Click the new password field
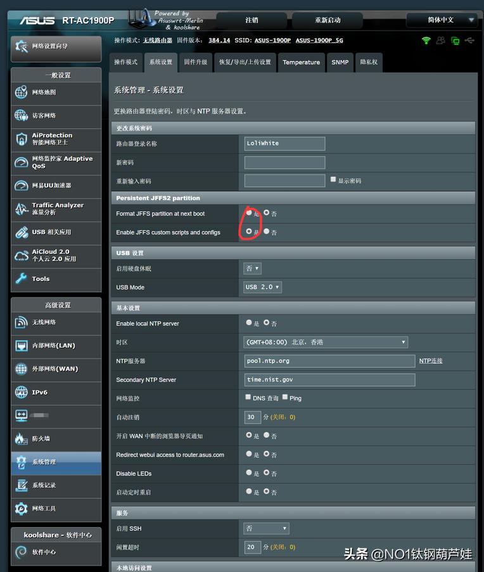 [x=284, y=163]
